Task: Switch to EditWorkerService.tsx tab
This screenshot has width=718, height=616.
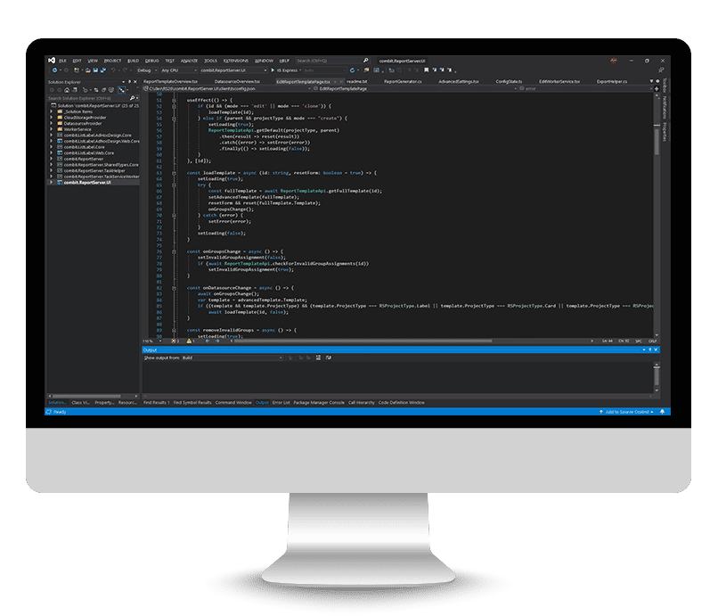Action: [559, 82]
